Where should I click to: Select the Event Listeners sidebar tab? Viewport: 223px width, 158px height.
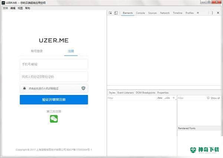[x=126, y=93]
